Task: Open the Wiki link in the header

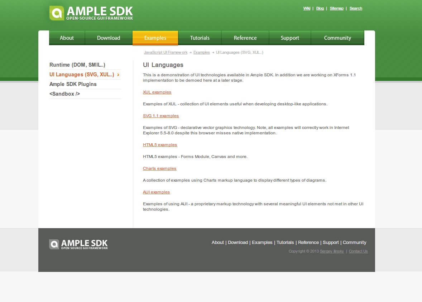Action: tap(307, 8)
